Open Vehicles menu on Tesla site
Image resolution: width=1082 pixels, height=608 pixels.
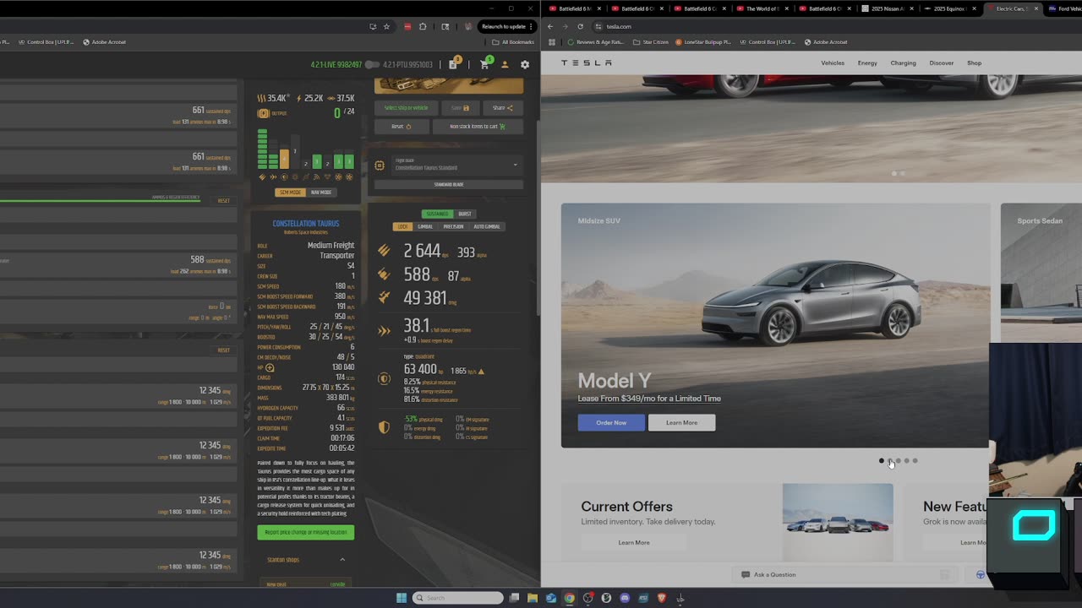tap(833, 63)
